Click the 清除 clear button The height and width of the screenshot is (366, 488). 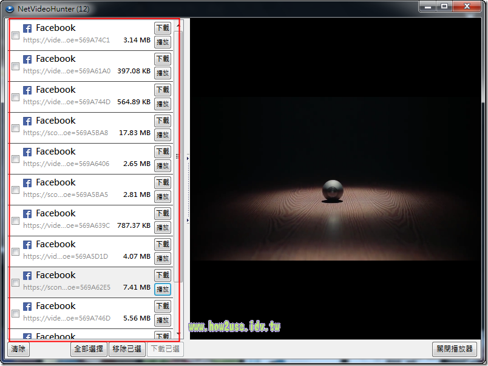pos(18,350)
